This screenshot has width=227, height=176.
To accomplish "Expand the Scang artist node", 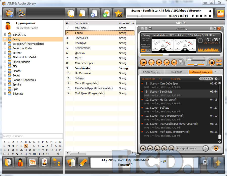I will click(5, 39).
